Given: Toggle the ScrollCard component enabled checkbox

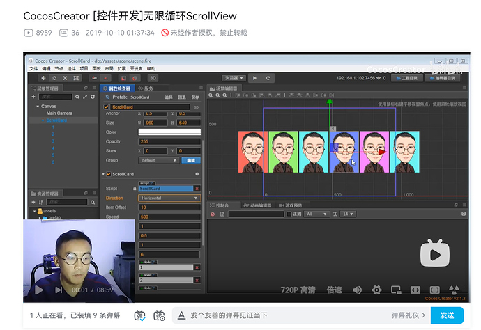Looking at the screenshot, I should pos(109,174).
